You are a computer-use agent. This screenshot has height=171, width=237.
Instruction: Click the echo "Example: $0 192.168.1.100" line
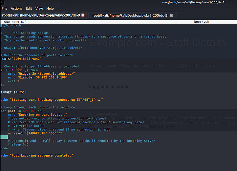point(38,77)
